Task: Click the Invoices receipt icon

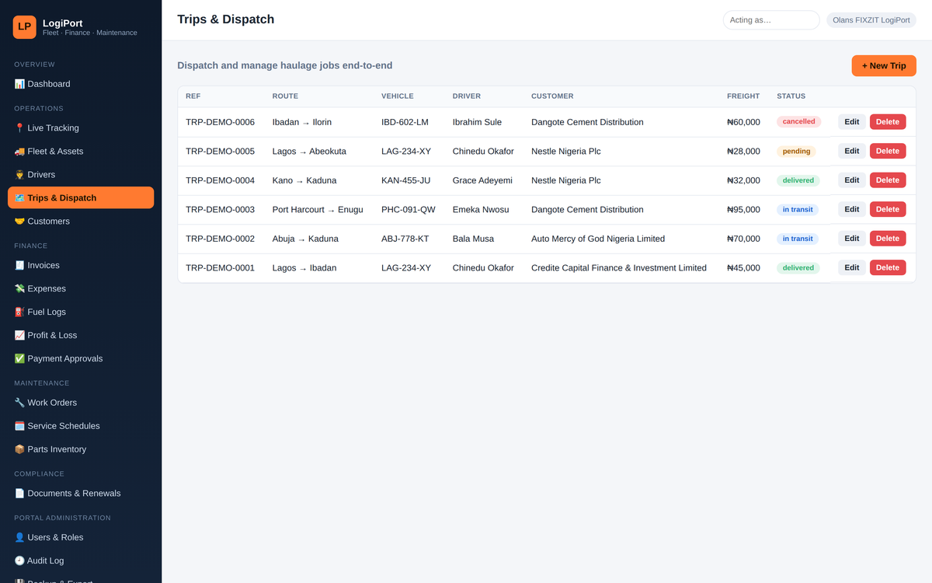Action: (19, 266)
